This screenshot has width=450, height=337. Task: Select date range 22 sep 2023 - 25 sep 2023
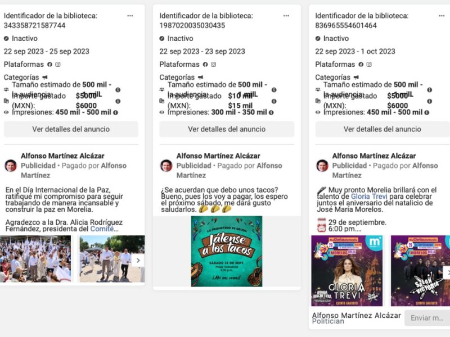[x=47, y=52]
